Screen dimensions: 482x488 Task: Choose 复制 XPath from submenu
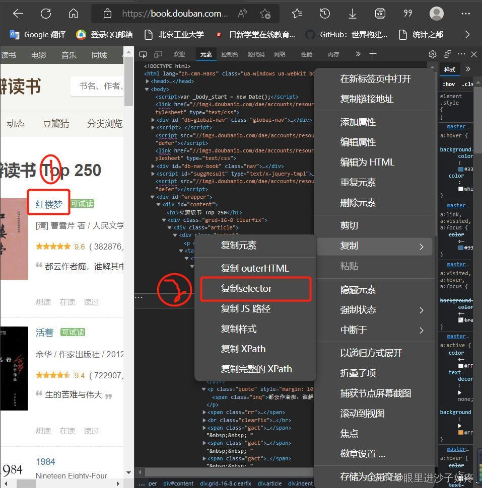tap(255, 349)
